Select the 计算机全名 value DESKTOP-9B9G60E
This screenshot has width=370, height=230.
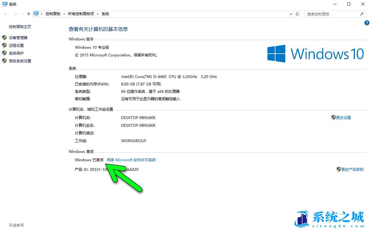click(138, 125)
